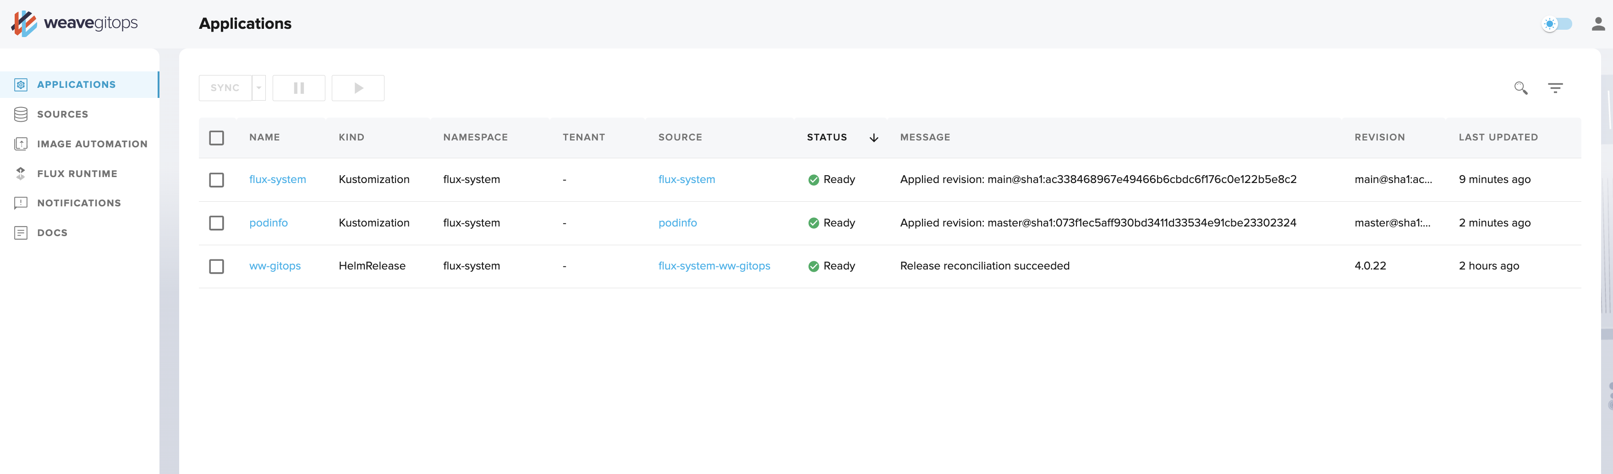The width and height of the screenshot is (1613, 474).
Task: Click the Sources database icon
Action: point(21,114)
